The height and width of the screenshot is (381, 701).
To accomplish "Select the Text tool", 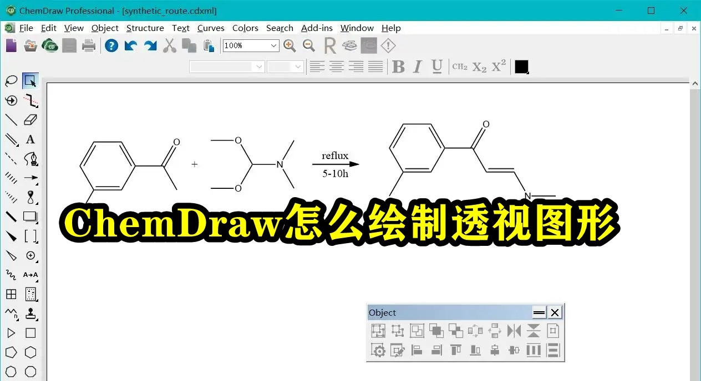I will 31,140.
